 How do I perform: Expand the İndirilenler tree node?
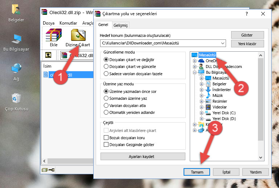pos(201,90)
